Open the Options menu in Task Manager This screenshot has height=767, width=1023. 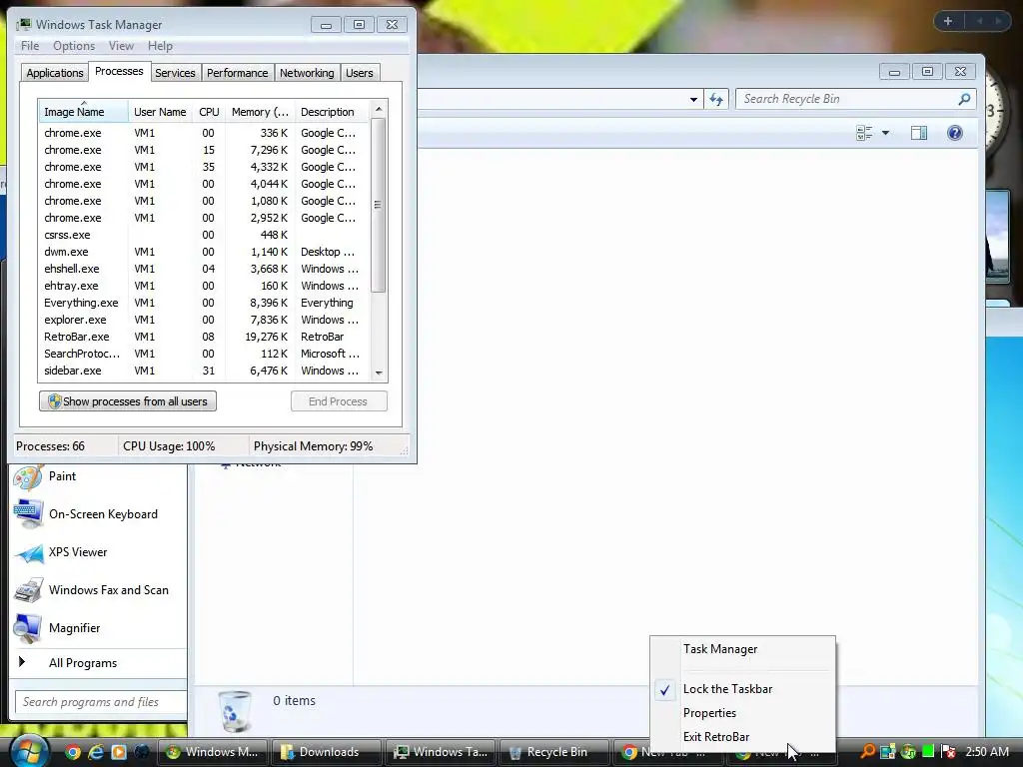tap(74, 46)
